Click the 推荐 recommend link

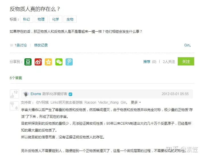pyautogui.click(x=147, y=62)
